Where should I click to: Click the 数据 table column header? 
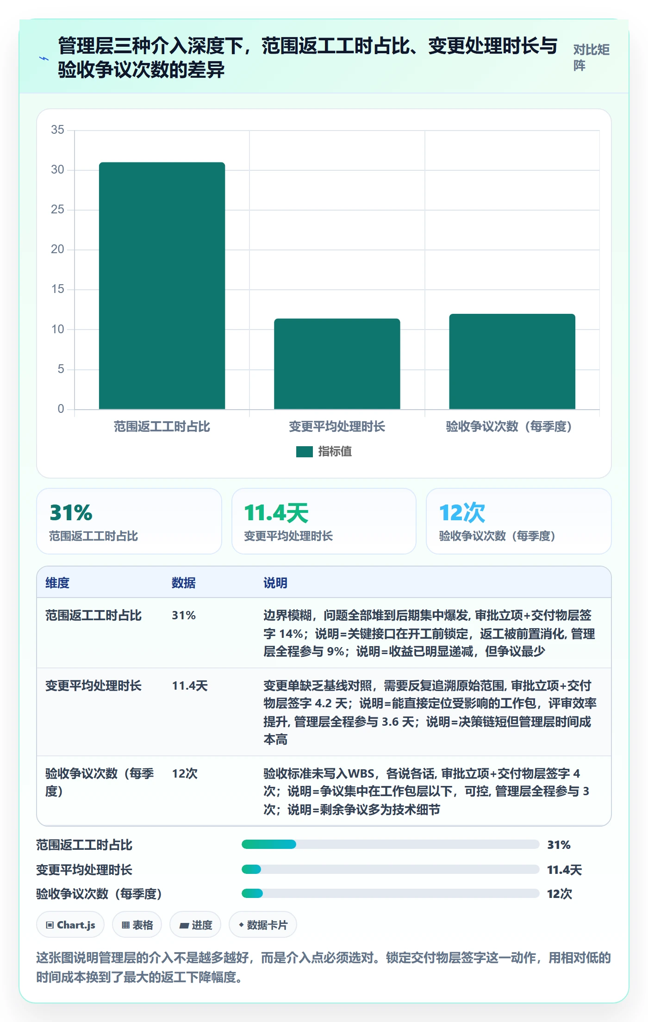tap(184, 583)
